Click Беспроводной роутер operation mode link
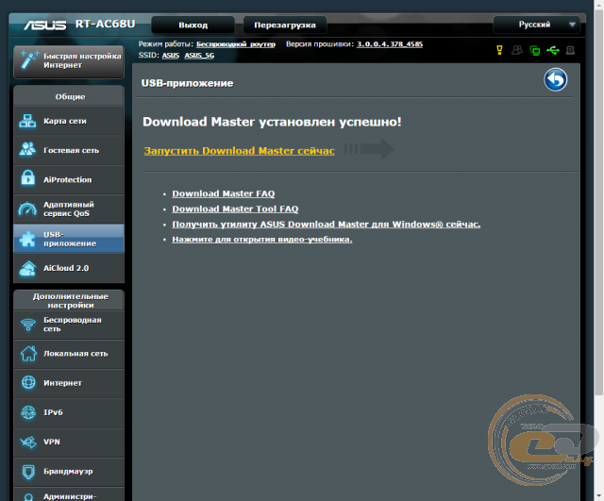 coord(236,44)
